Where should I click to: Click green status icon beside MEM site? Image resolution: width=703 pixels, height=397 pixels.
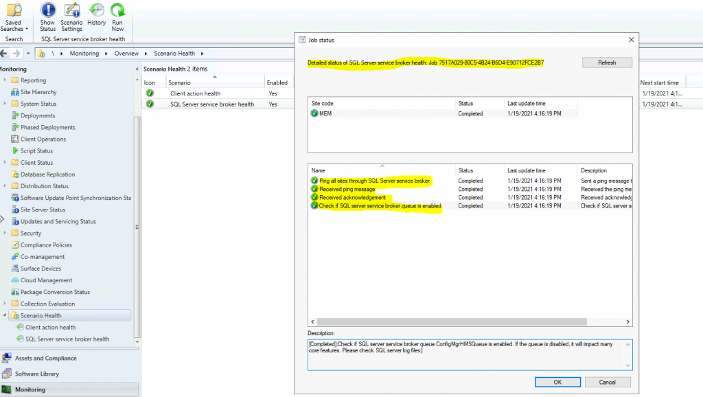314,113
